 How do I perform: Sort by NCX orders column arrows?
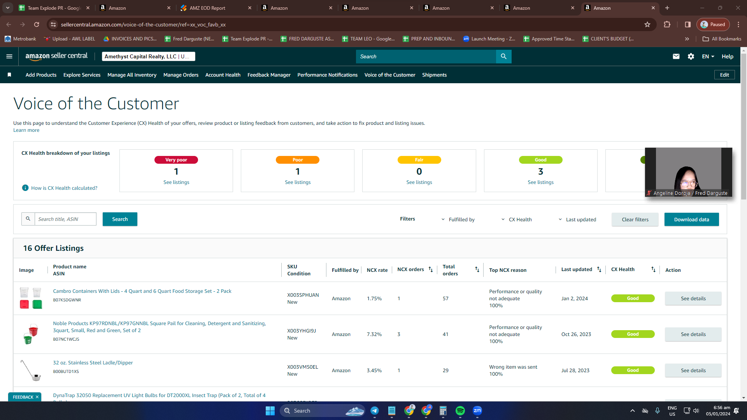pyautogui.click(x=431, y=269)
